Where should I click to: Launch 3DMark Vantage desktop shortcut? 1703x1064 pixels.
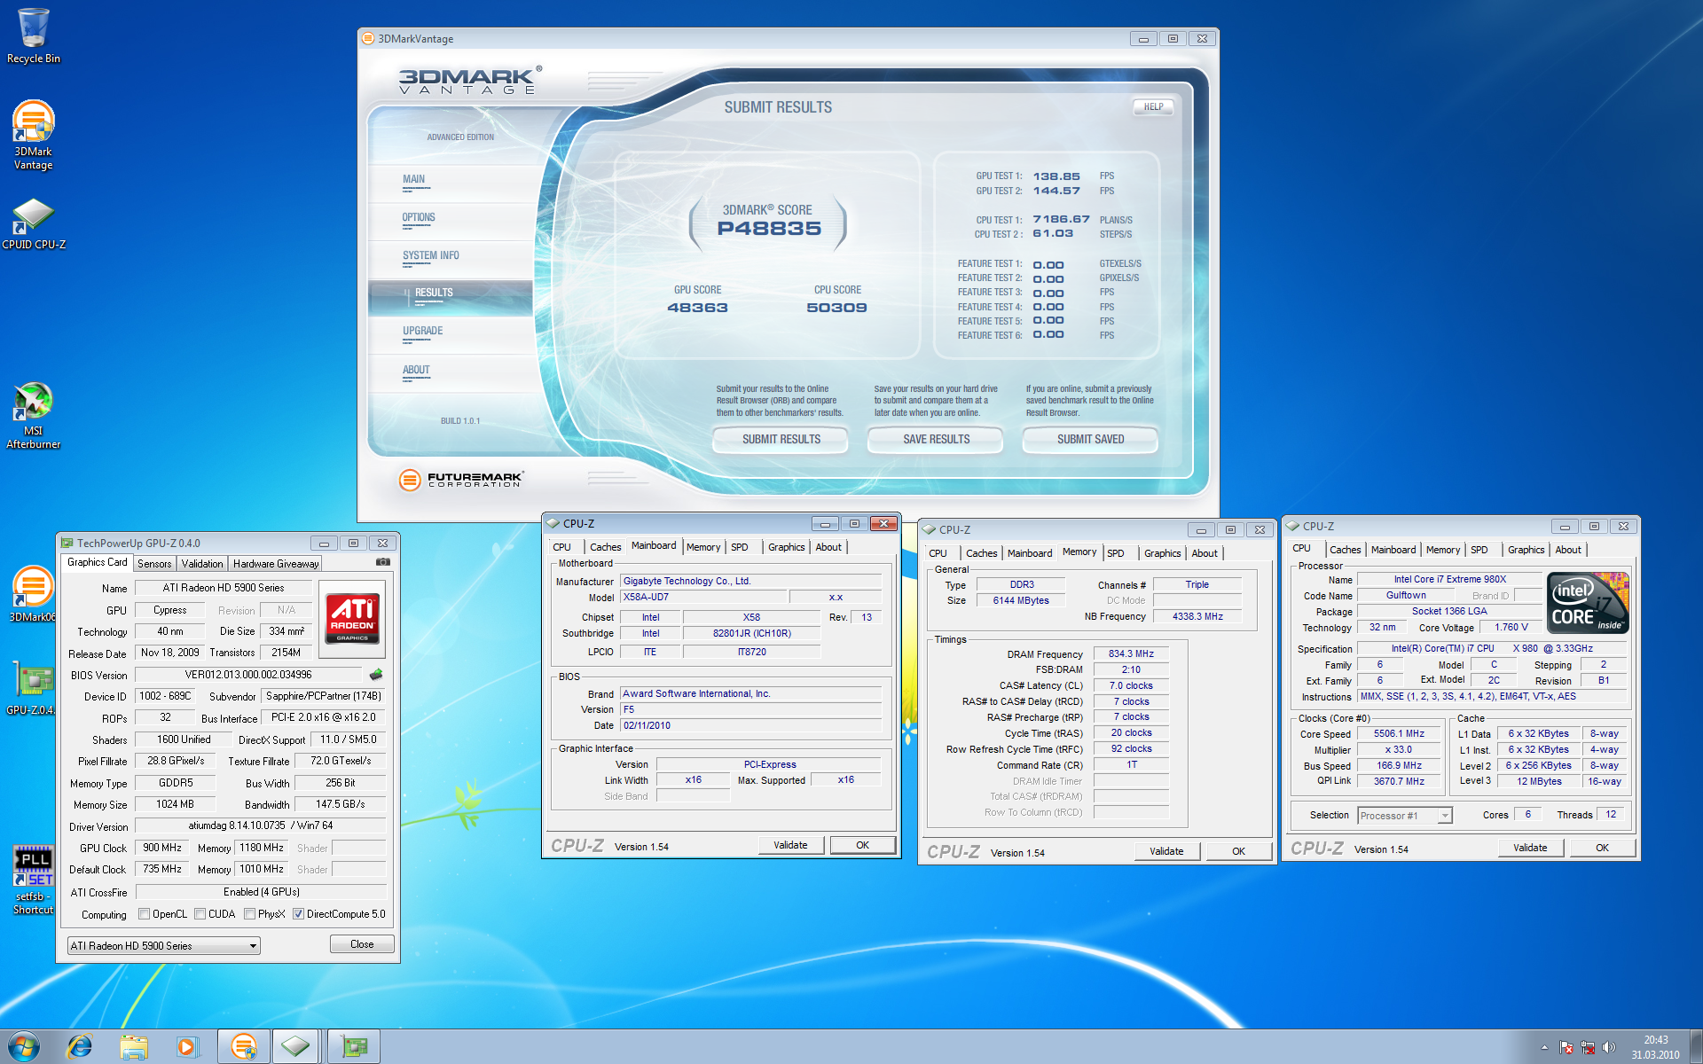[33, 135]
